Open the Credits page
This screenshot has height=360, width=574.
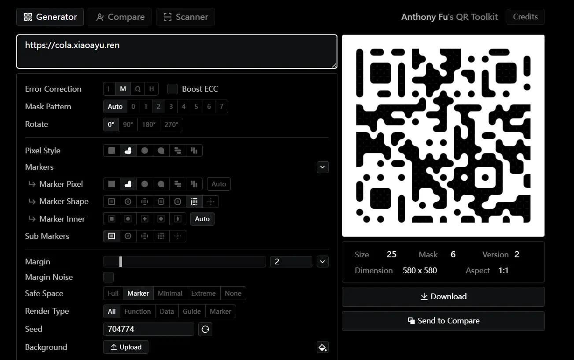click(526, 17)
